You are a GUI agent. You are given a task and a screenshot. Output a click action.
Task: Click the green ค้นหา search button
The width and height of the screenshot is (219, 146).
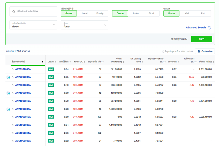click(x=201, y=39)
